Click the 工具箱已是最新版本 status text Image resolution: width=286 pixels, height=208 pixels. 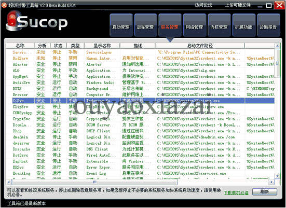26,203
